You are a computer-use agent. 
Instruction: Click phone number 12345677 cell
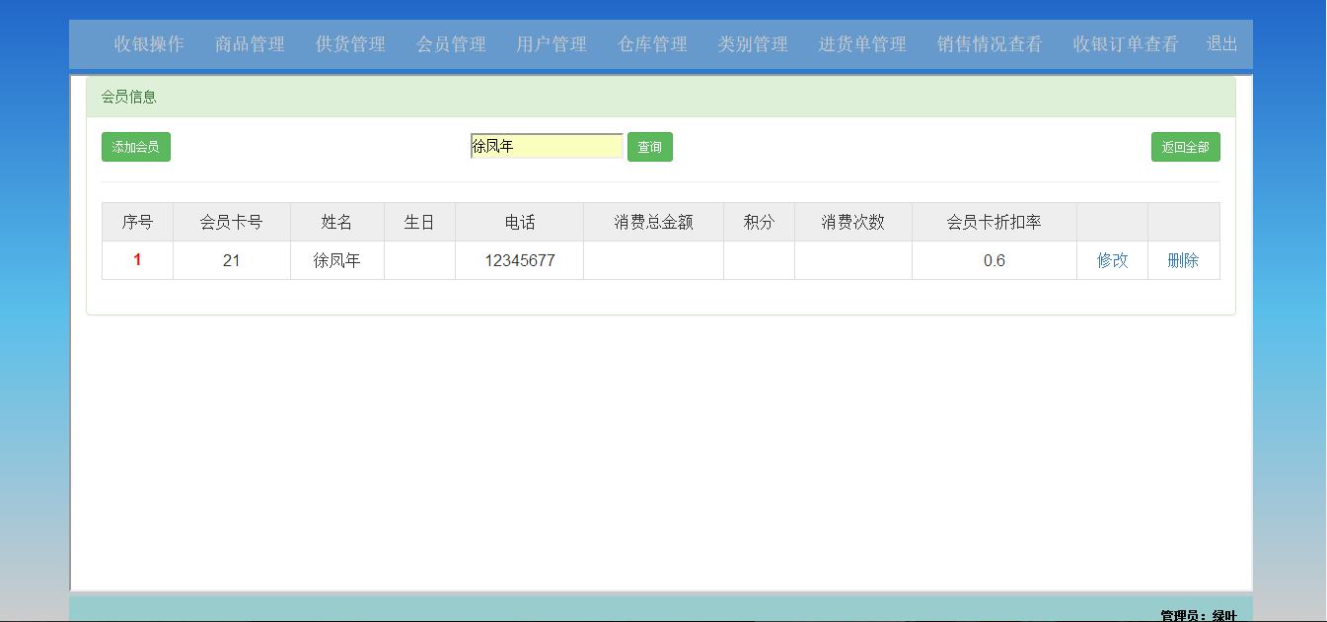(520, 260)
